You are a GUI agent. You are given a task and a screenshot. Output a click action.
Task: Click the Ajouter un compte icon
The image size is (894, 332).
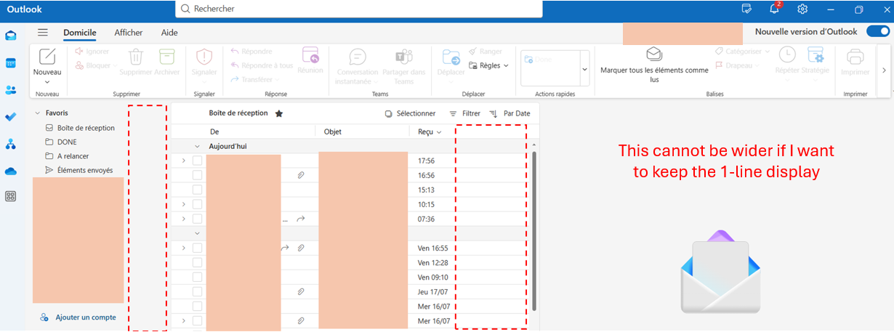(44, 317)
